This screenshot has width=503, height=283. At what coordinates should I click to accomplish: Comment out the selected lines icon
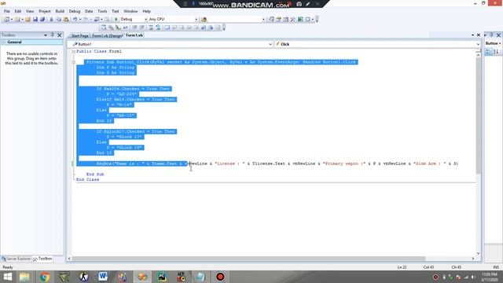pyautogui.click(x=151, y=28)
